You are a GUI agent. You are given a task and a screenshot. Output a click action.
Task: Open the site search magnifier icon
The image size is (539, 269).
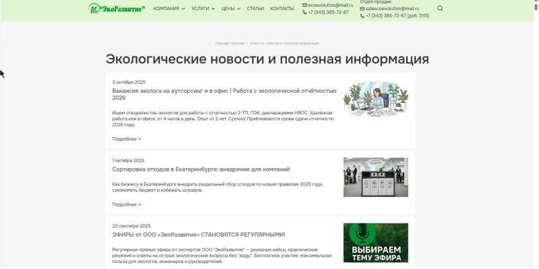tap(440, 9)
